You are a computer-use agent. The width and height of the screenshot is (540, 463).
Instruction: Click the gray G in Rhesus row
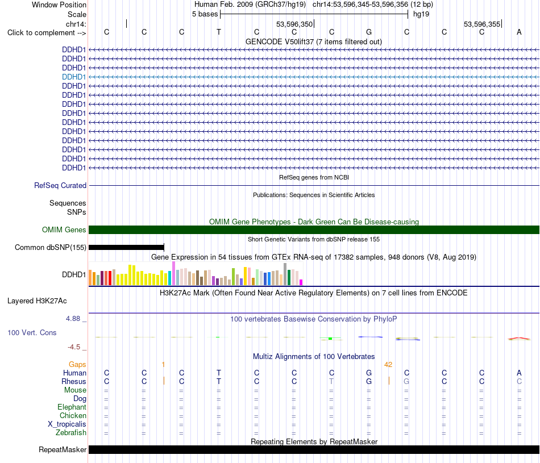pyautogui.click(x=406, y=381)
